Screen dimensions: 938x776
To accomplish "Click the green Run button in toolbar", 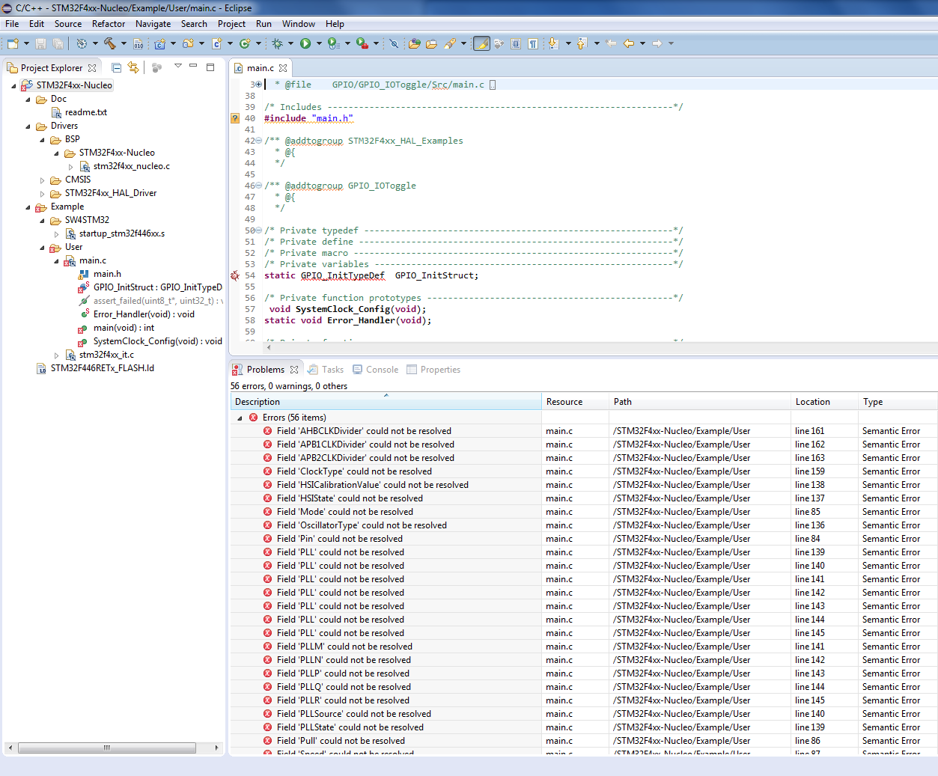I will coord(305,43).
